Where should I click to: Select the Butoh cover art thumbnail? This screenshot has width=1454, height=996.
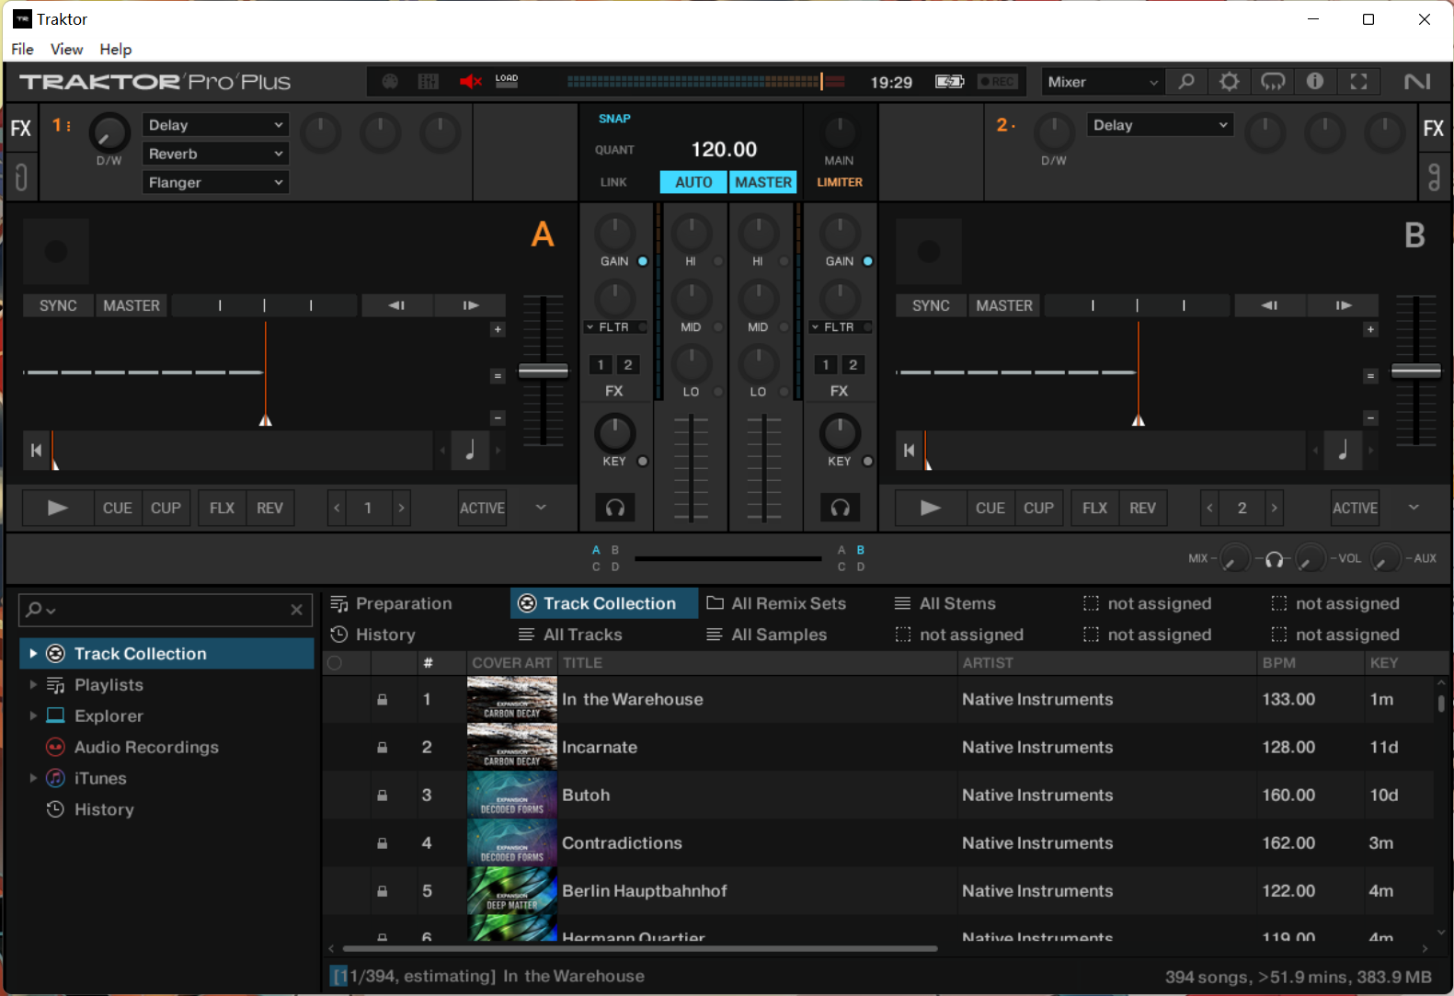(x=511, y=795)
